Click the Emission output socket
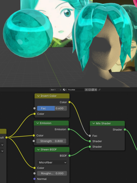The image size is (137, 183). point(69,129)
